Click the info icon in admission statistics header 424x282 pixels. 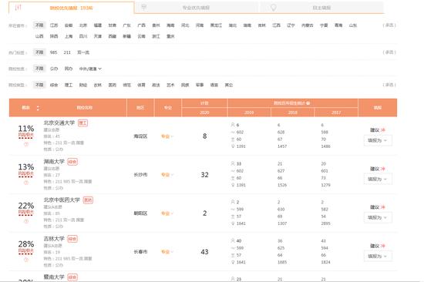point(308,103)
